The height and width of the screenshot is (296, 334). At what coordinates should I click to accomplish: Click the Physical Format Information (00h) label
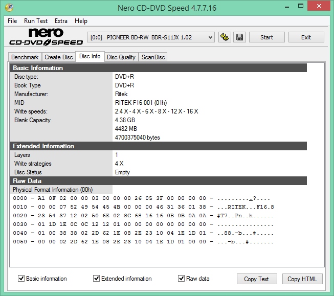[x=53, y=190]
